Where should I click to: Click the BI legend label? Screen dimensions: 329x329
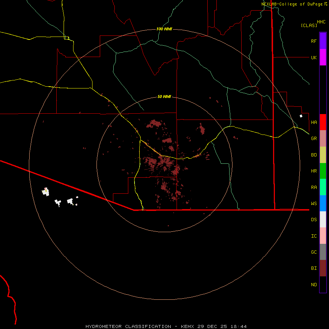click(x=314, y=268)
